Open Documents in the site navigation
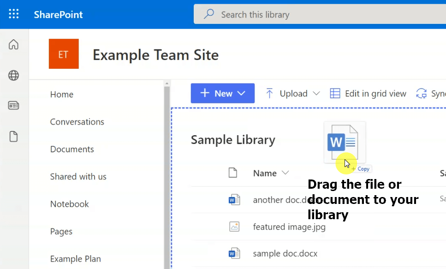 click(x=72, y=149)
